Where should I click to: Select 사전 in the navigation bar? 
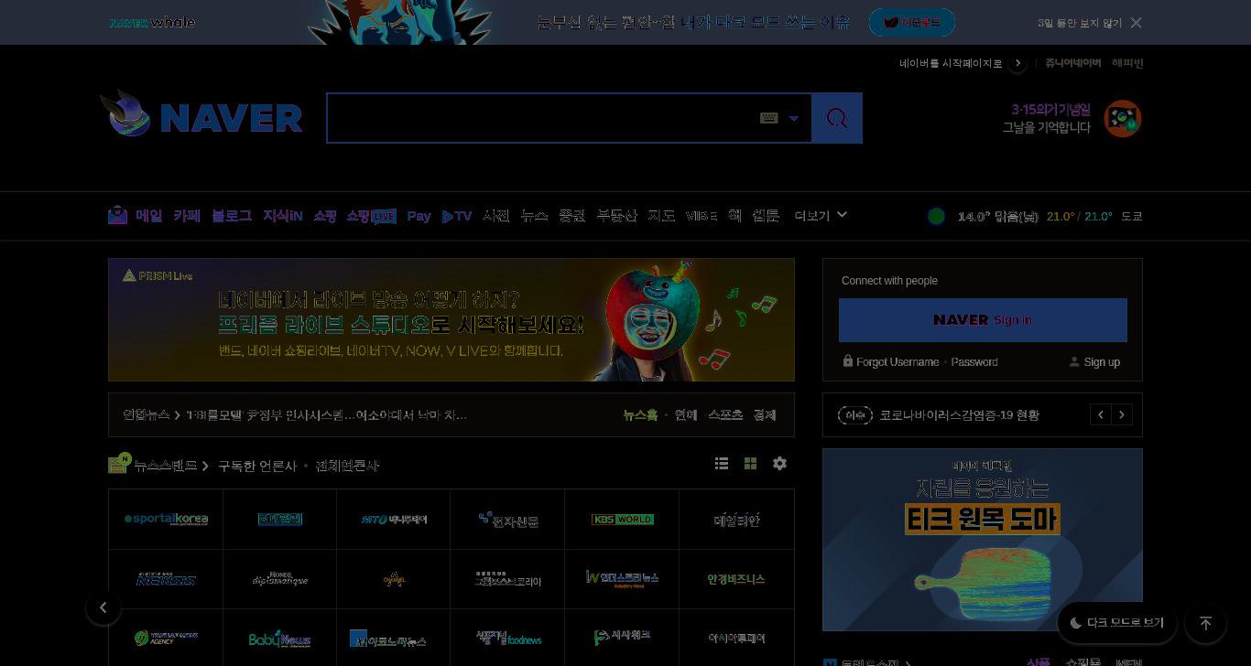point(496,216)
